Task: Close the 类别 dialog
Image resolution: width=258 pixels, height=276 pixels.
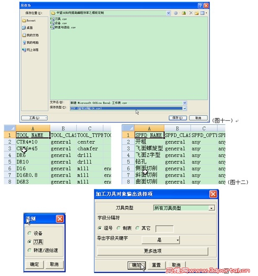Action: pyautogui.click(x=60, y=219)
